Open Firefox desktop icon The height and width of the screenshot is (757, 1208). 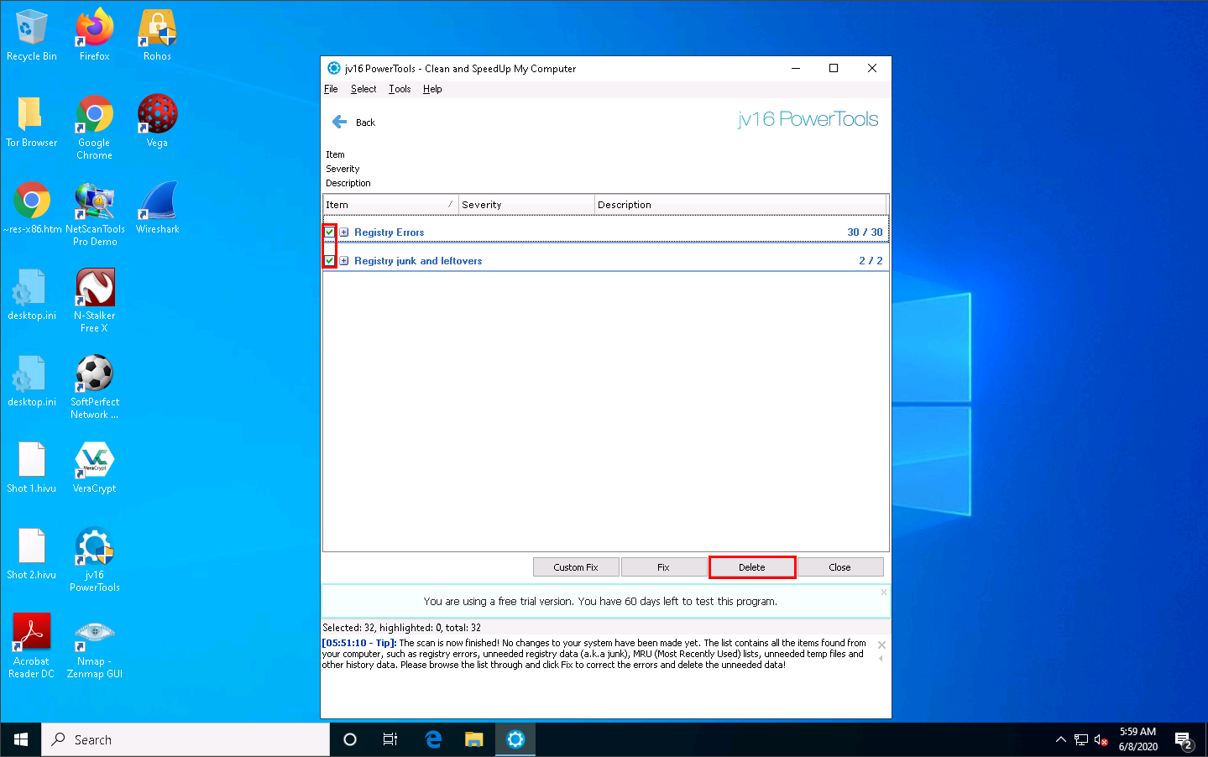pyautogui.click(x=95, y=35)
